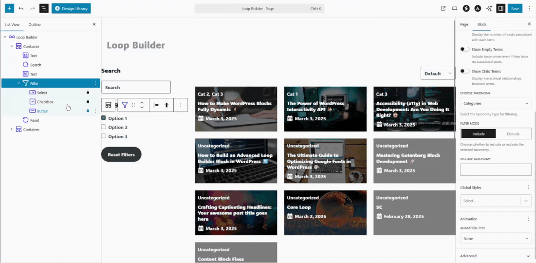The width and height of the screenshot is (536, 263).
Task: Toggle the settings sidebar panel icon
Action: [x=500, y=8]
